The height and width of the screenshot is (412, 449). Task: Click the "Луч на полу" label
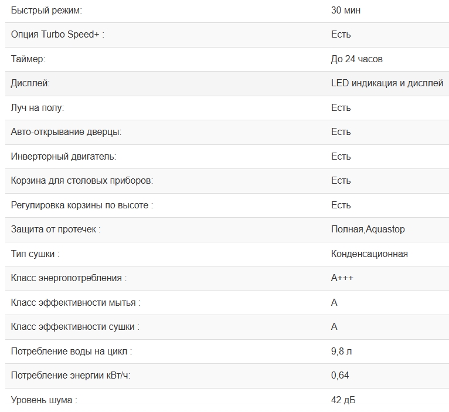click(38, 108)
